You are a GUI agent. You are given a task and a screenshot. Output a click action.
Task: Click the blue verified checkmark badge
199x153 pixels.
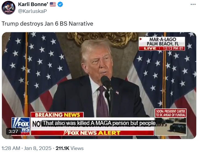tap(60, 4)
